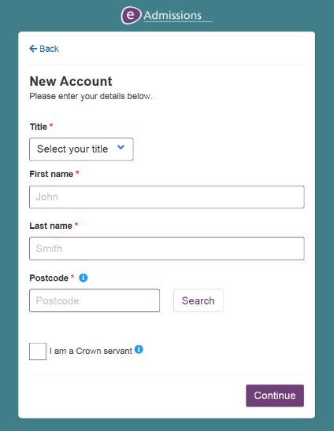Click the back arrow icon
Image resolution: width=334 pixels, height=431 pixels.
pyautogui.click(x=33, y=49)
